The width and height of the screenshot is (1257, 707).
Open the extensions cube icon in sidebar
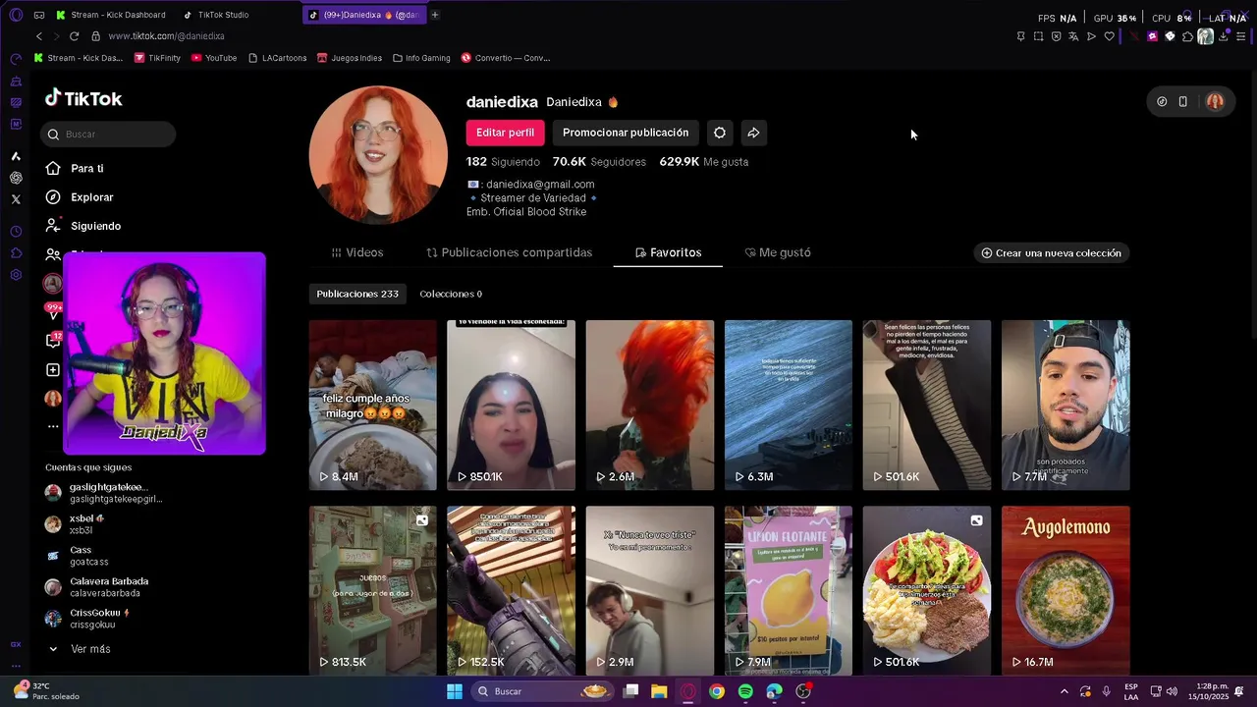(16, 253)
